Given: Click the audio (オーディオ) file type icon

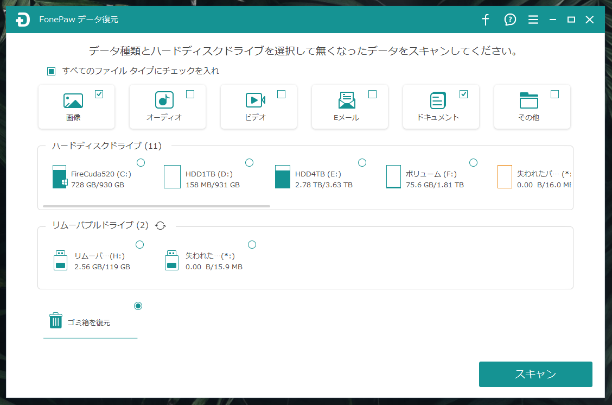Looking at the screenshot, I should tap(164, 100).
